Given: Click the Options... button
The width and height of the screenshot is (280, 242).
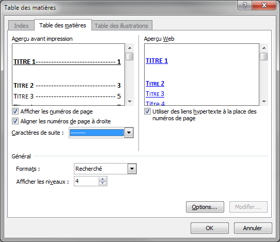Looking at the screenshot, I should point(205,207).
